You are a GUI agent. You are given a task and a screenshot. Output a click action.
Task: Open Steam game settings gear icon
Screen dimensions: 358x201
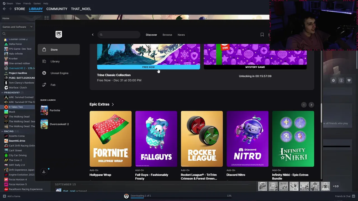(333, 80)
